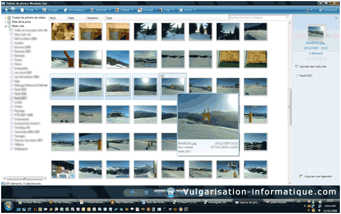341x214 pixels.
Task: Open the Imprimer dropdown menu
Action: (x=101, y=10)
